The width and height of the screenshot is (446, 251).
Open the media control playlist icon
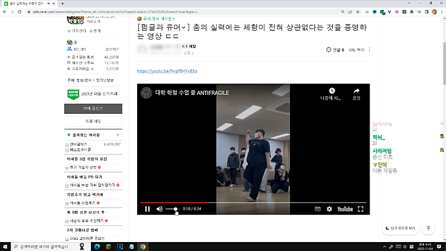point(419,12)
